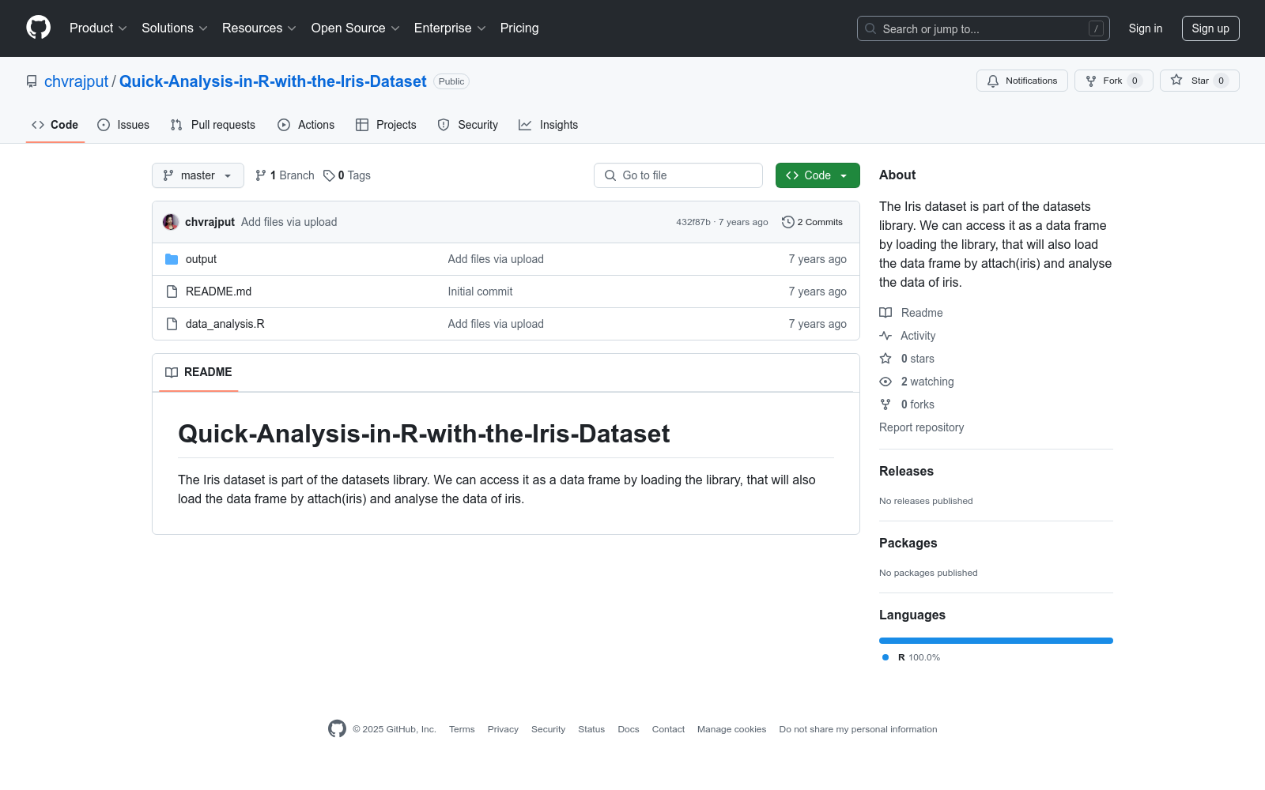Viewport: 1265px width, 790px height.
Task: Click Manage cookies in the footer
Action: coord(732,729)
